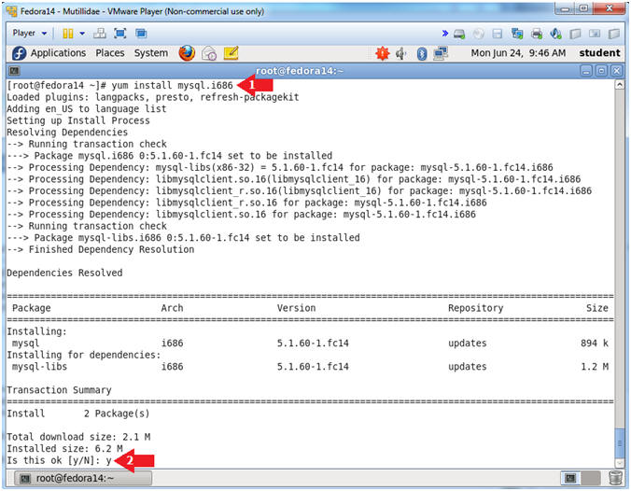The height and width of the screenshot is (491, 631).
Task: Click the 'Size' column header
Action: 597,308
